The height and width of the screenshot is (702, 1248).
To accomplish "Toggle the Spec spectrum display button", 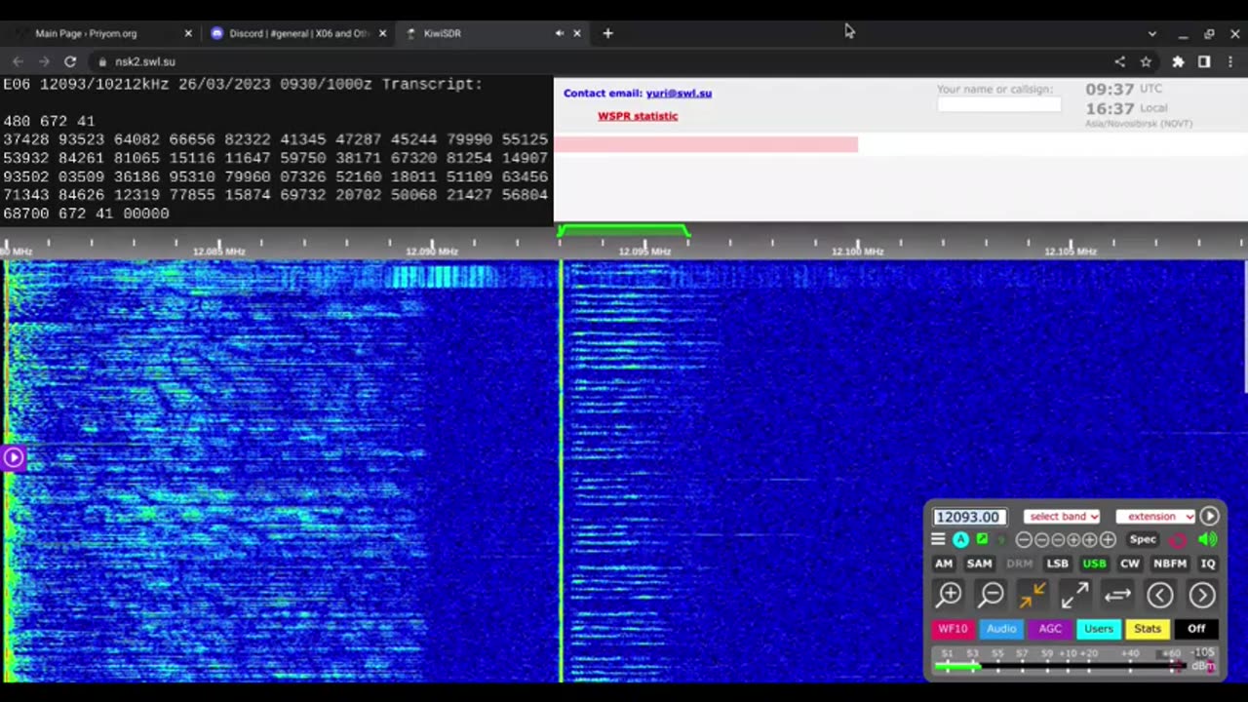I will tap(1143, 539).
